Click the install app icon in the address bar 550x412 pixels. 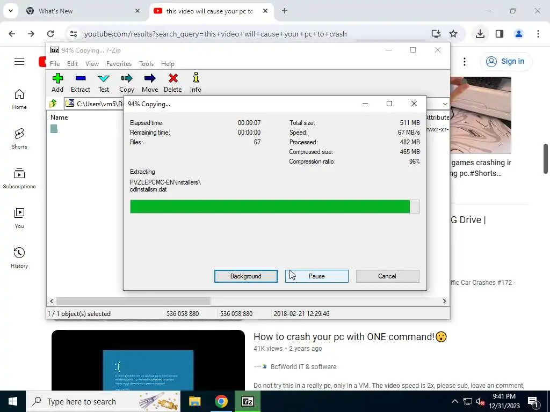tap(436, 34)
